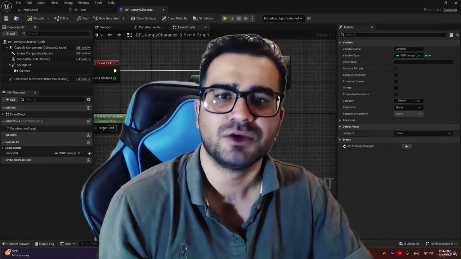This screenshot has height=259, width=461.
Task: Select the Arrow Component icon
Action: pyautogui.click(x=13, y=53)
